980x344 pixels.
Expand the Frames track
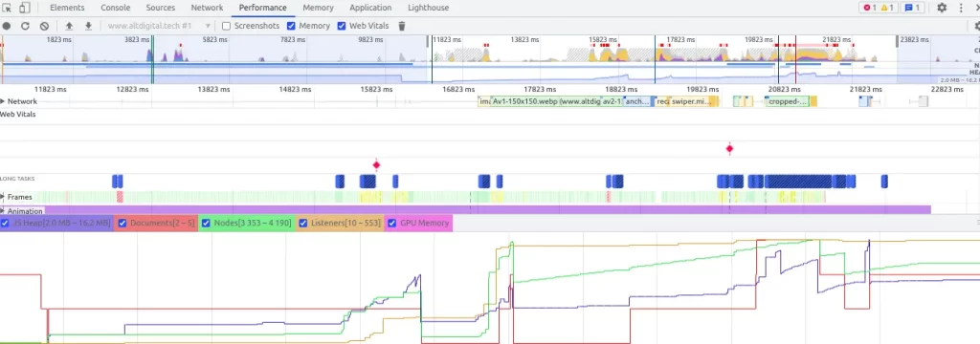point(3,197)
